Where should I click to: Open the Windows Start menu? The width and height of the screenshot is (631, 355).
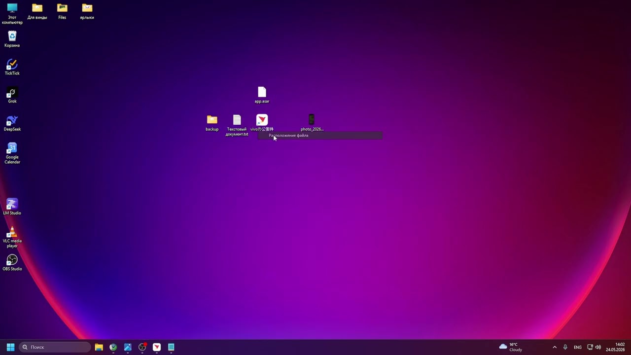(x=10, y=347)
